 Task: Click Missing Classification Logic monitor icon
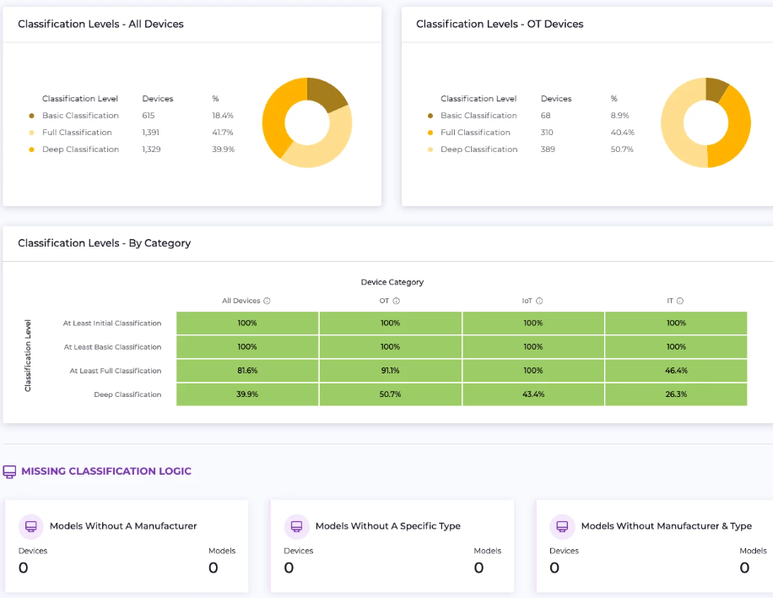click(10, 471)
